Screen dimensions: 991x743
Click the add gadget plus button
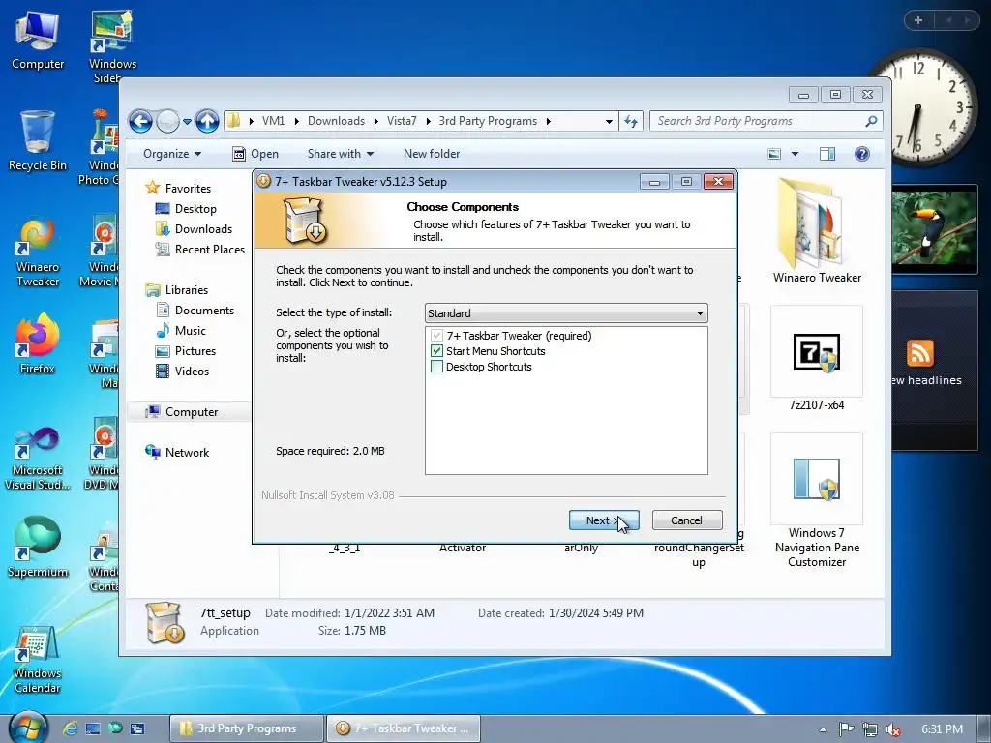pyautogui.click(x=918, y=20)
